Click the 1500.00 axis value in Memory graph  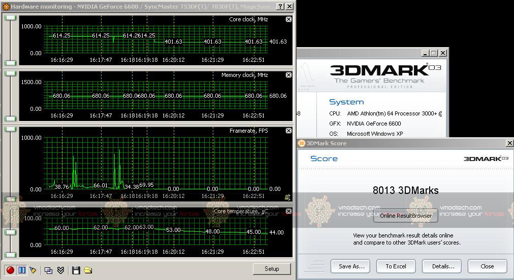[31, 82]
